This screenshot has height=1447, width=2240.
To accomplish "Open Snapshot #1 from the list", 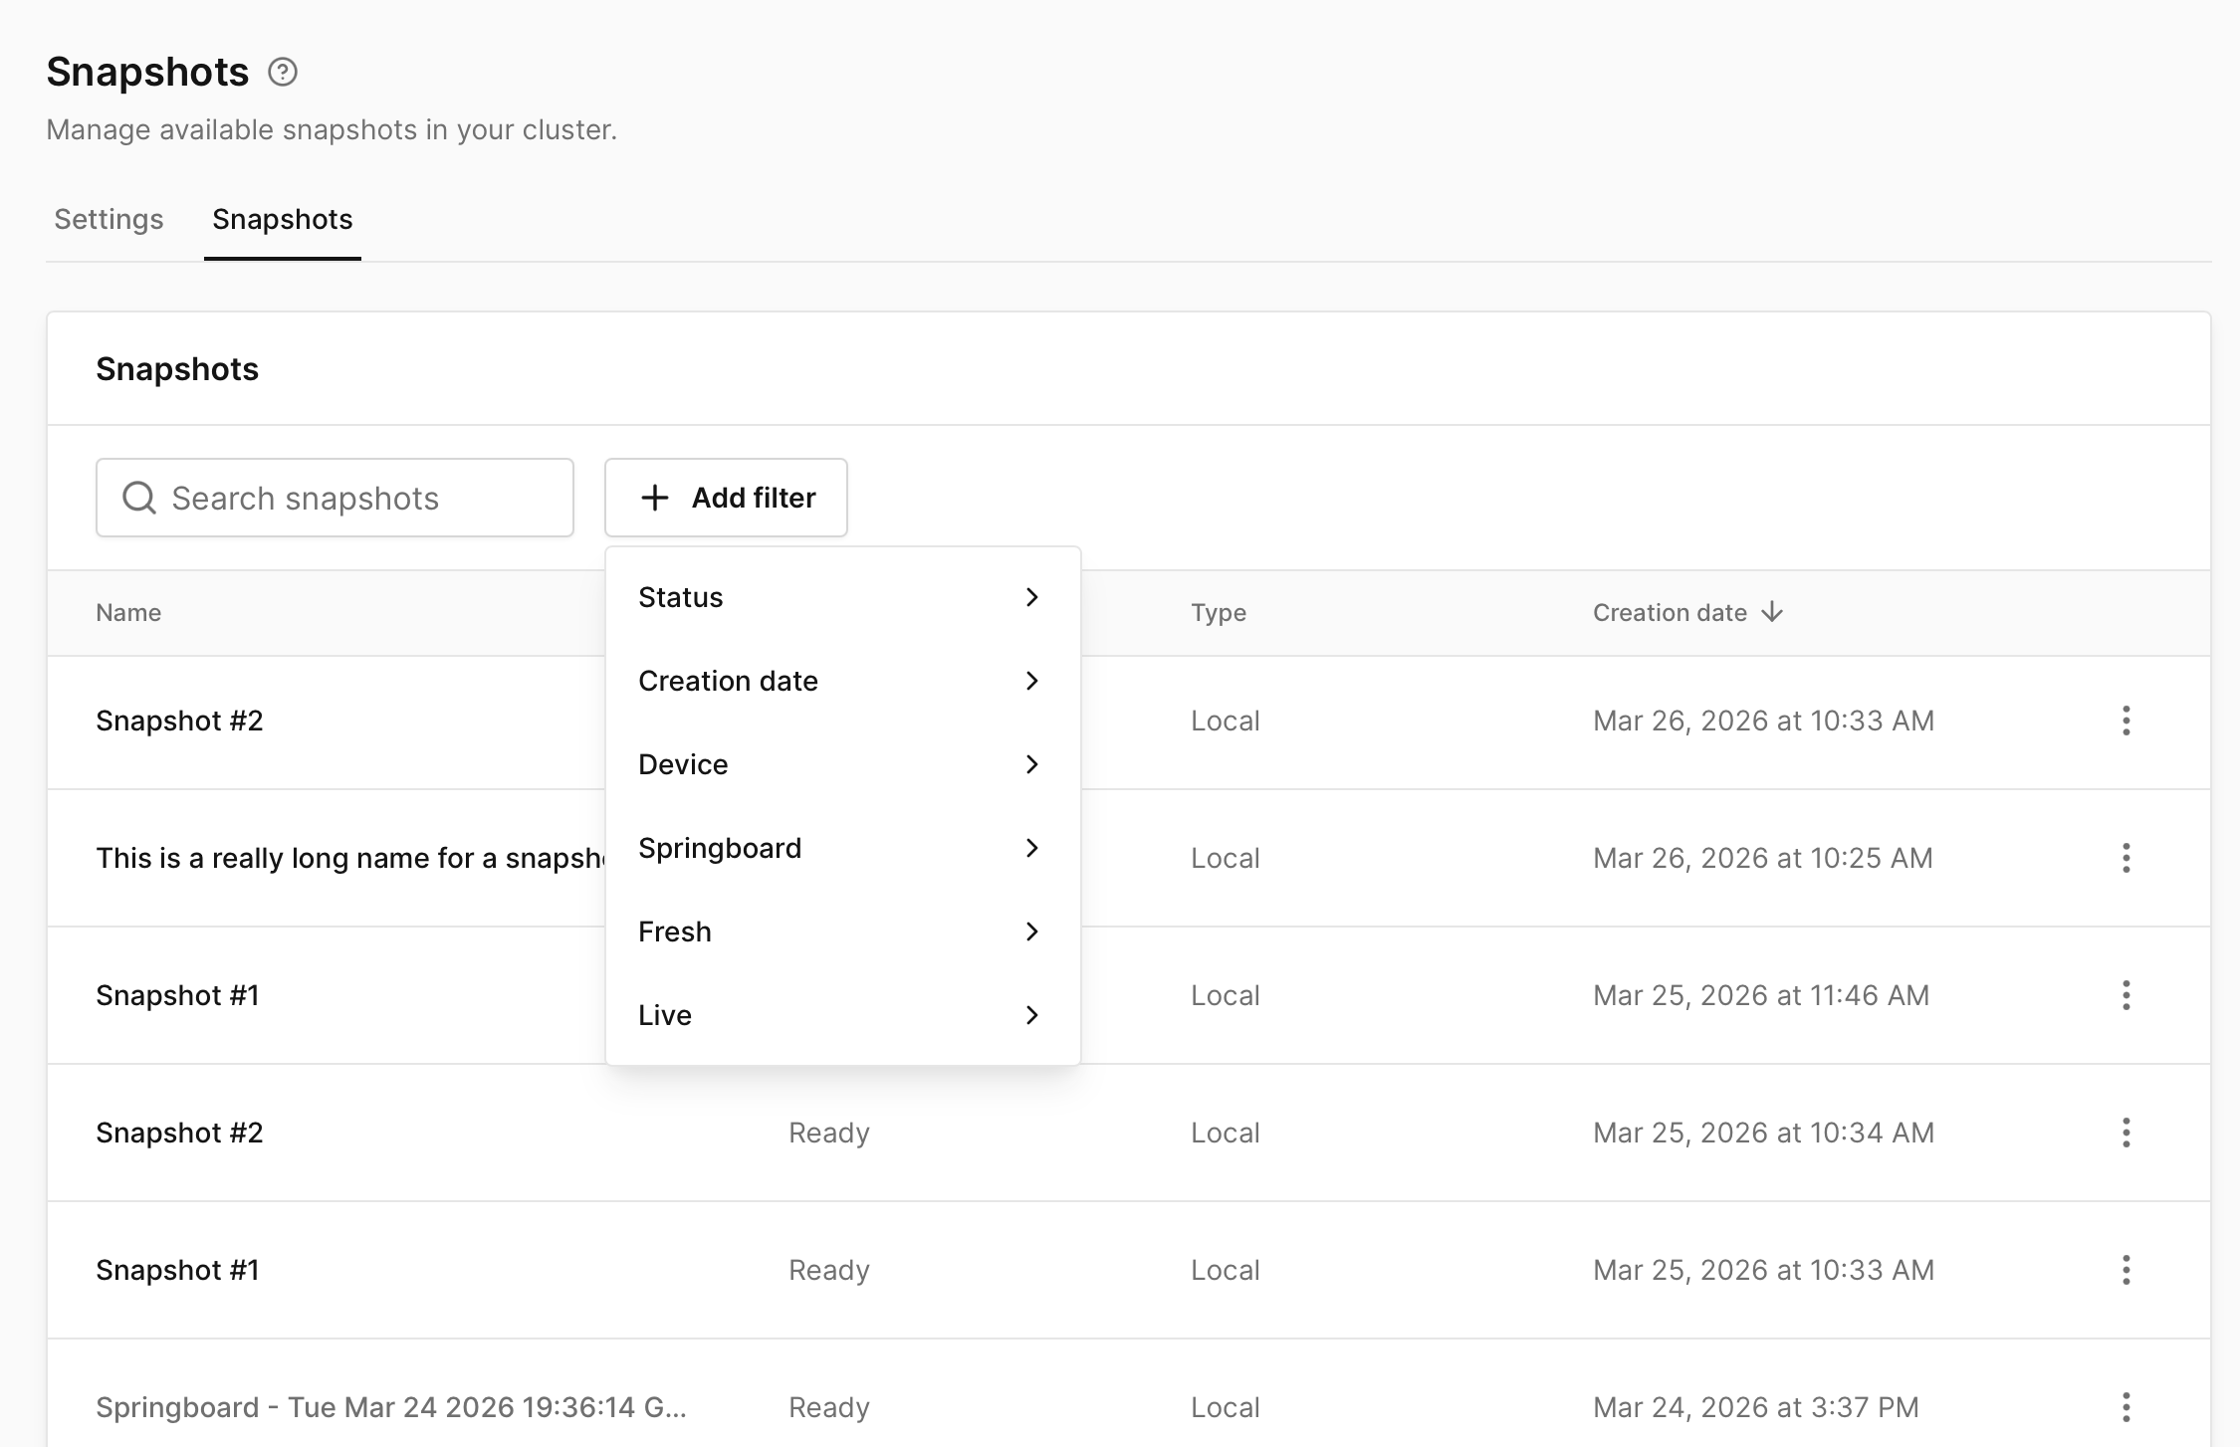I will tap(177, 995).
